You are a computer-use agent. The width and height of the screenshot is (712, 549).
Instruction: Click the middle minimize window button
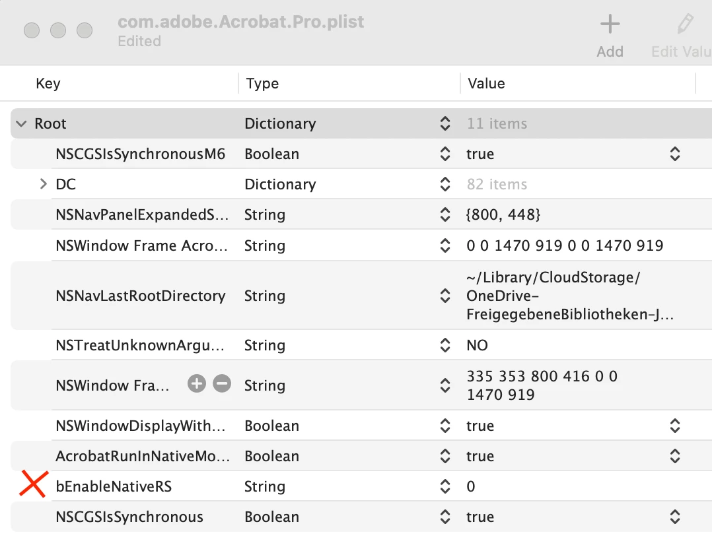tap(58, 30)
